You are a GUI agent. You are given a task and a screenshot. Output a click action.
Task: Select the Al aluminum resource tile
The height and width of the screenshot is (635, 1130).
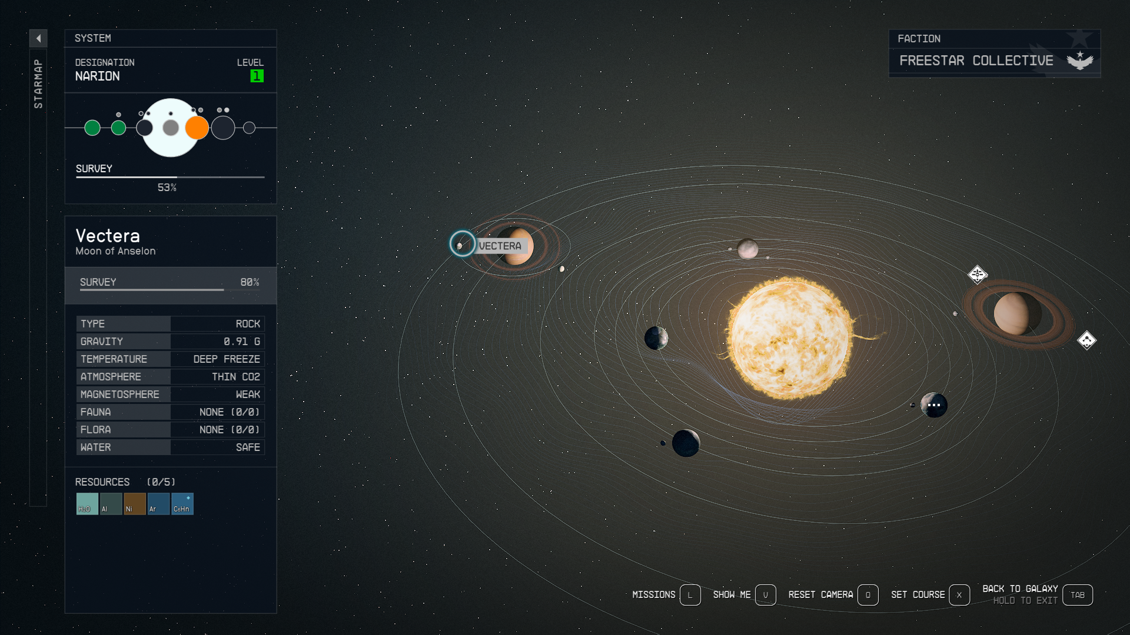click(x=111, y=504)
